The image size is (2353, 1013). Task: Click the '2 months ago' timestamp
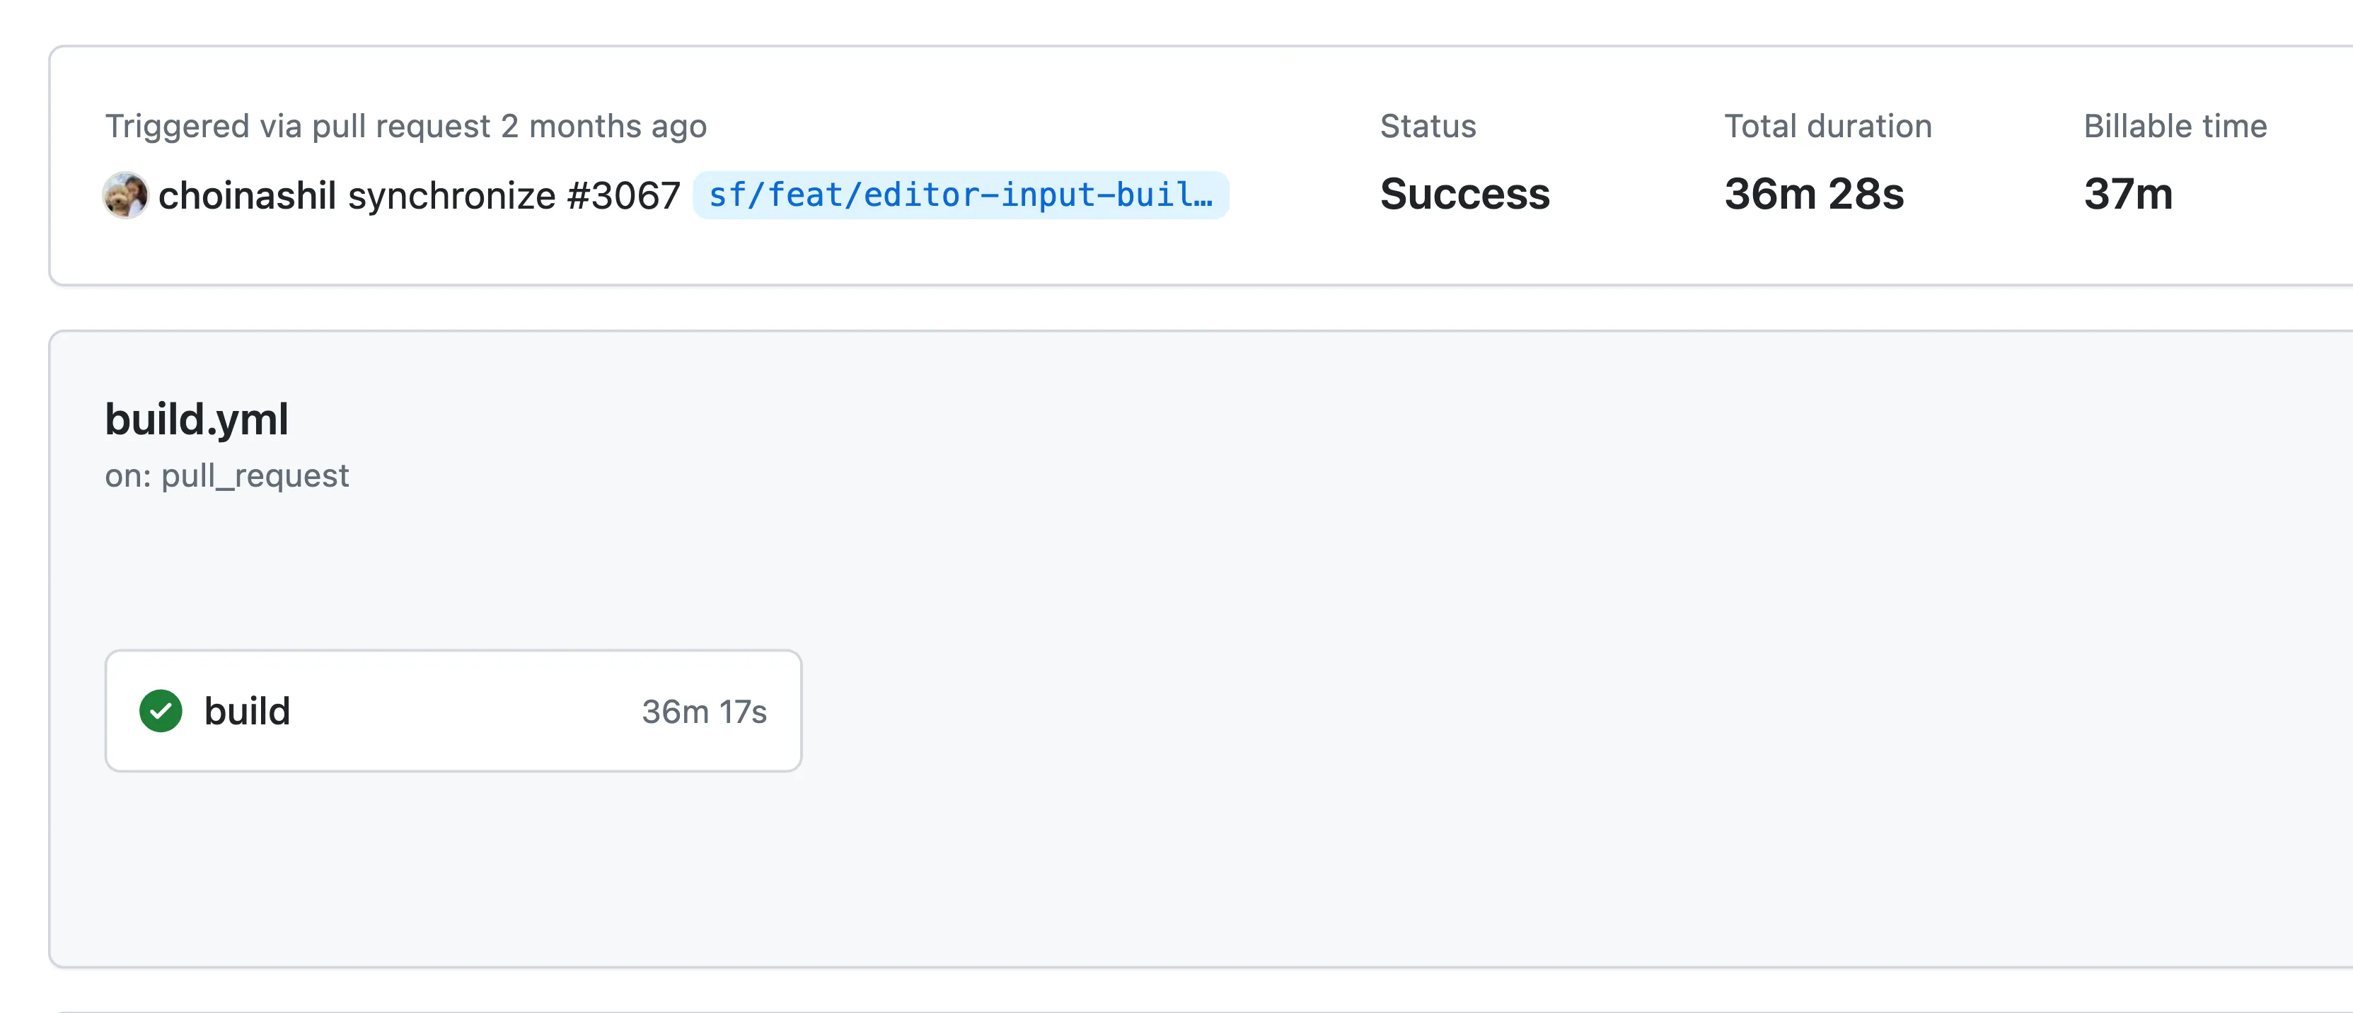[x=603, y=126]
